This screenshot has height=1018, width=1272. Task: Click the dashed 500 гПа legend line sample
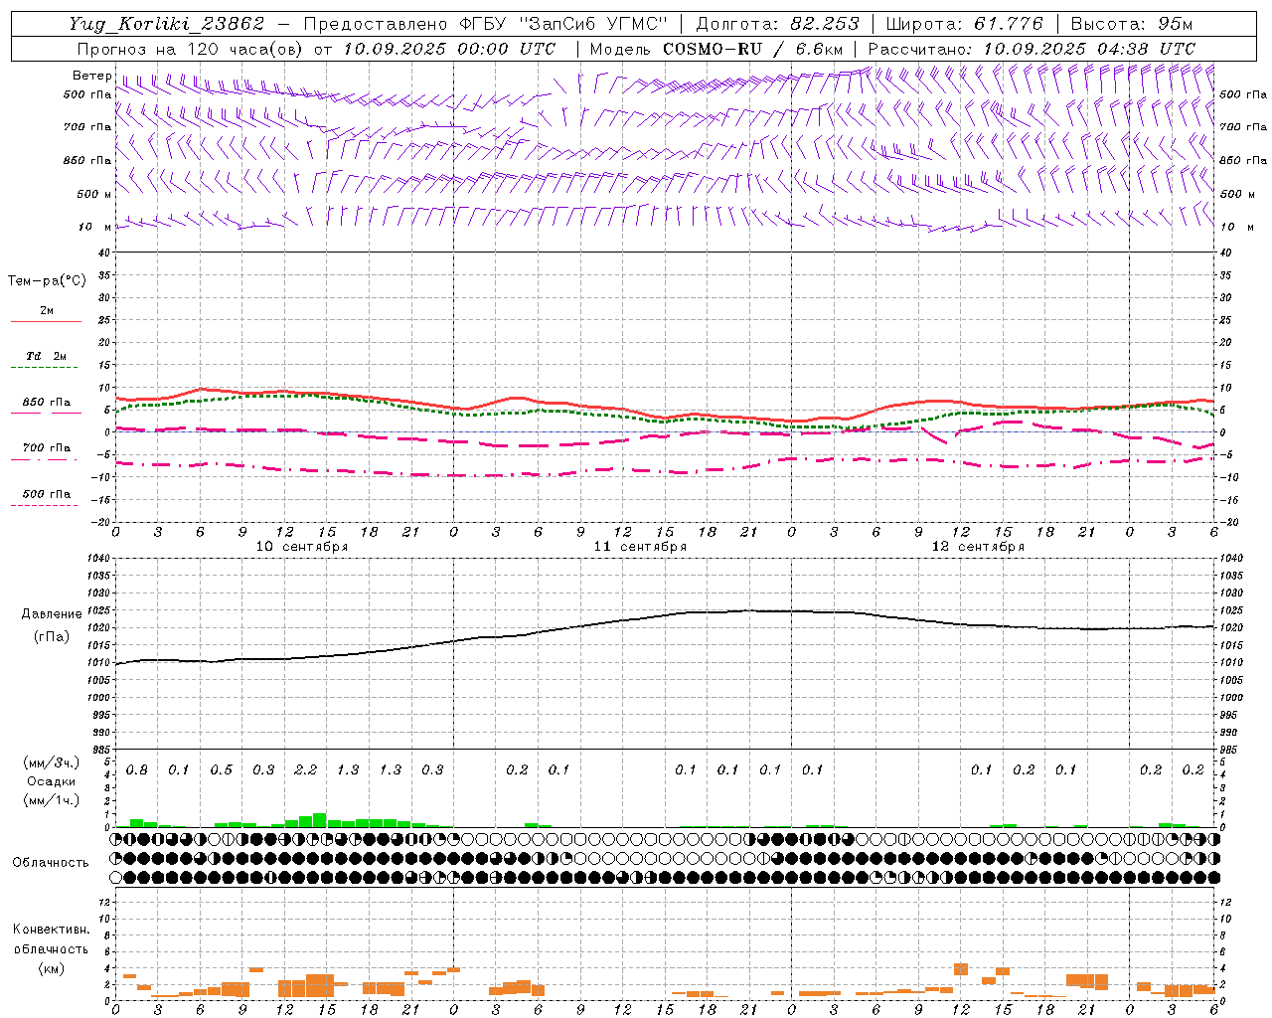coord(44,506)
